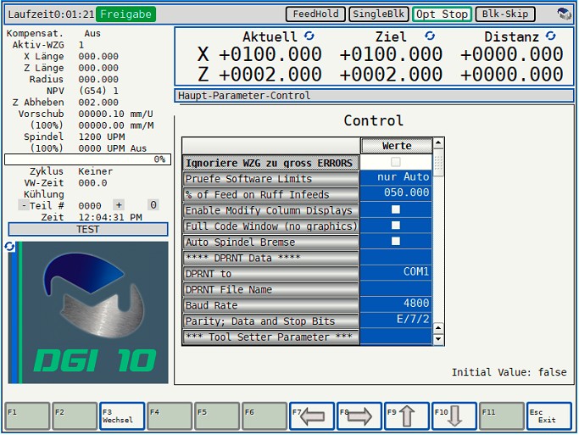The height and width of the screenshot is (435, 579).
Task: Toggle the Blk-Skip mode
Action: [x=505, y=14]
